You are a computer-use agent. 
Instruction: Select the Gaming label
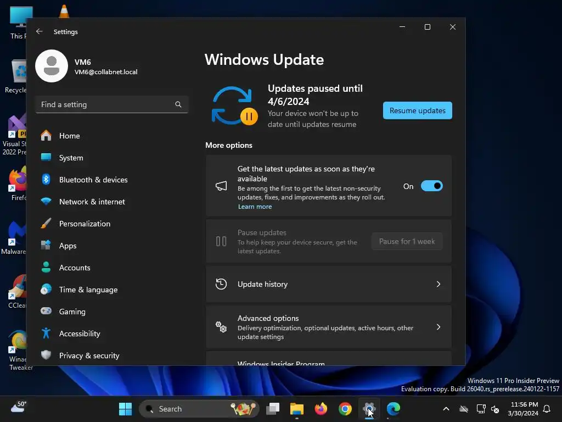(x=72, y=312)
